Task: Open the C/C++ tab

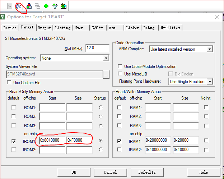Action: tap(97, 28)
